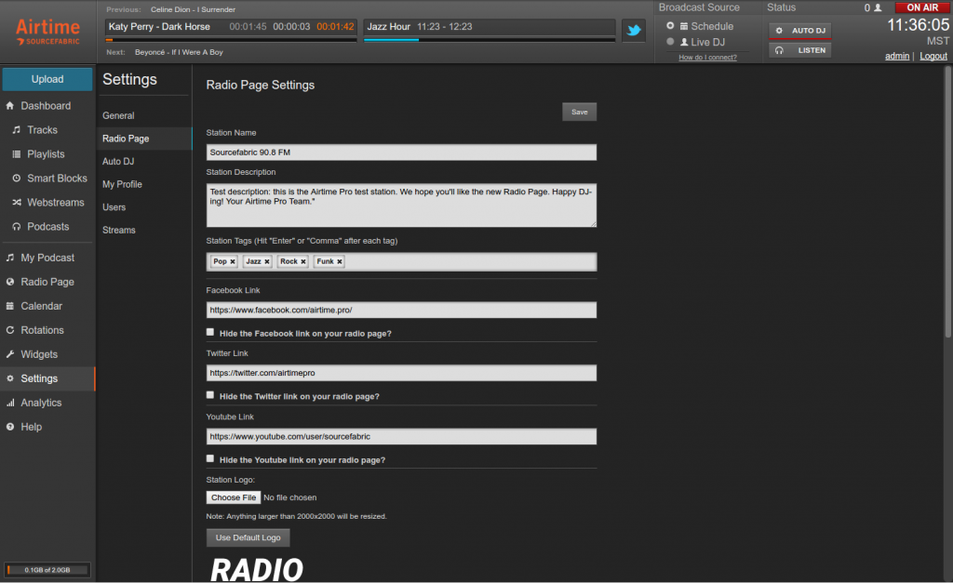This screenshot has height=583, width=953.
Task: Open the Tracks library via its music note icon
Action: (17, 129)
